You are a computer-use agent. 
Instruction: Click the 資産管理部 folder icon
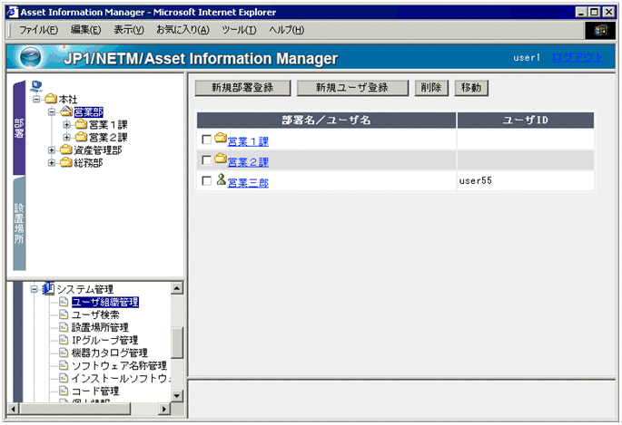point(66,150)
